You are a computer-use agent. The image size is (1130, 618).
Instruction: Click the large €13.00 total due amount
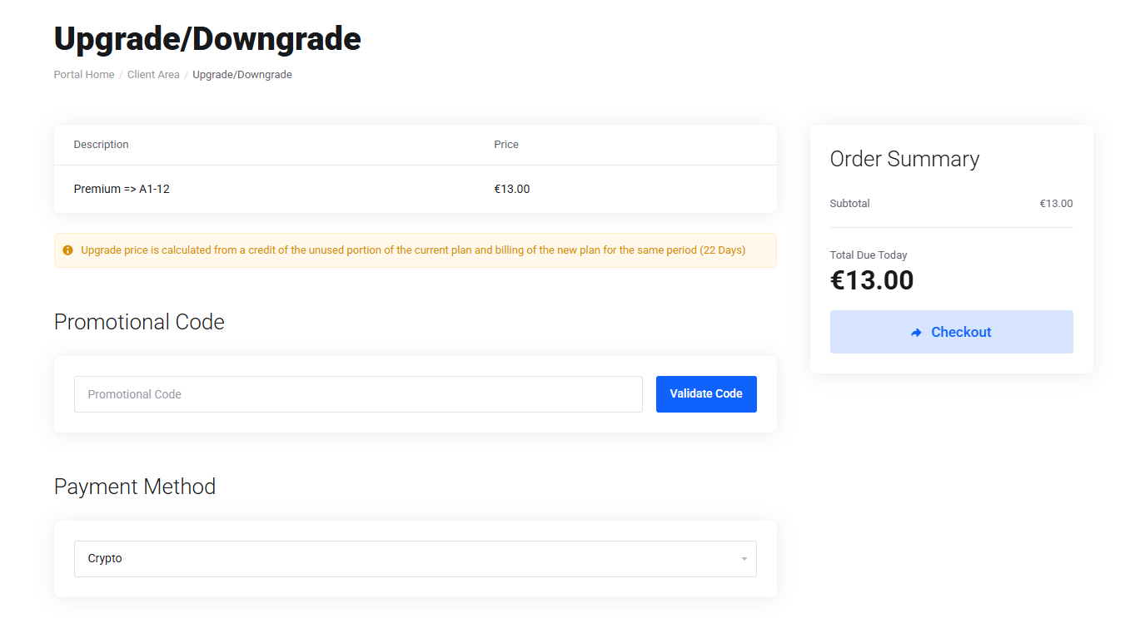[x=872, y=280]
